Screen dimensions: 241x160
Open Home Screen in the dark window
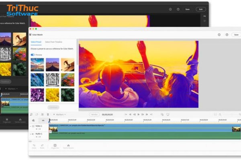20,121
